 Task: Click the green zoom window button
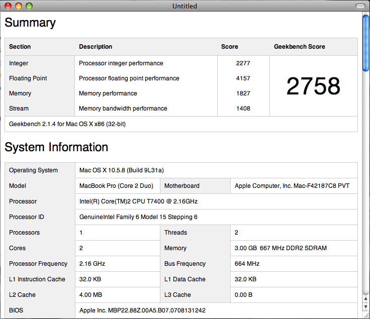click(x=29, y=6)
